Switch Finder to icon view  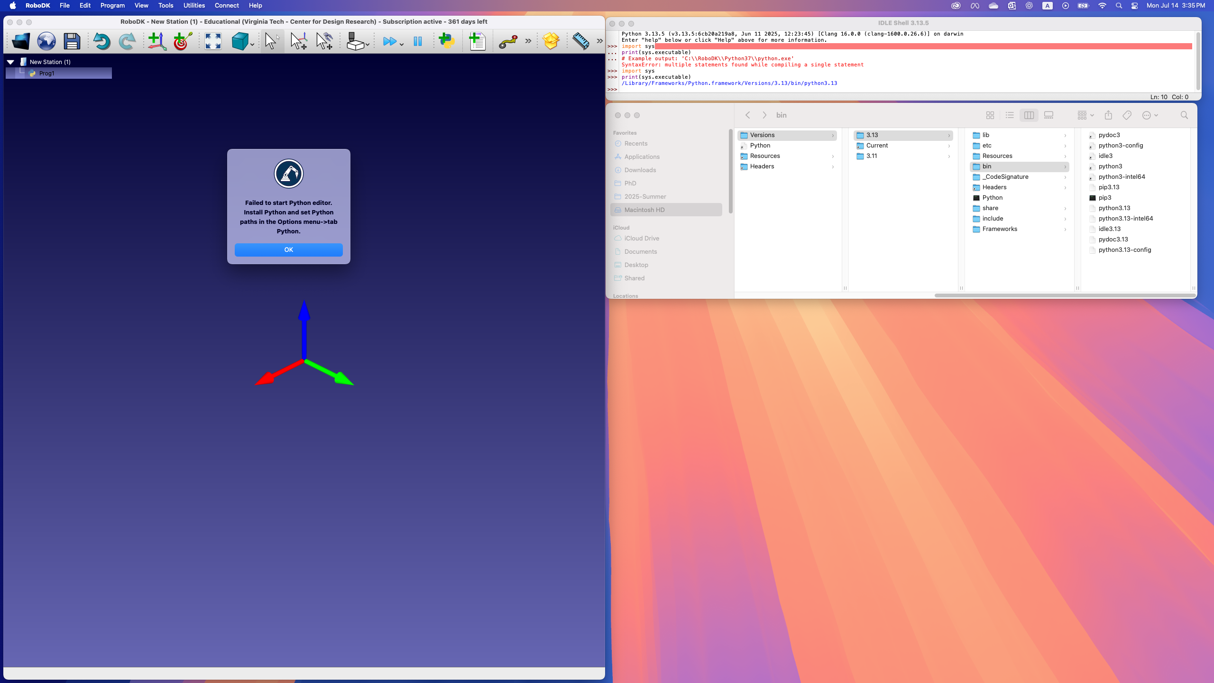pyautogui.click(x=990, y=115)
